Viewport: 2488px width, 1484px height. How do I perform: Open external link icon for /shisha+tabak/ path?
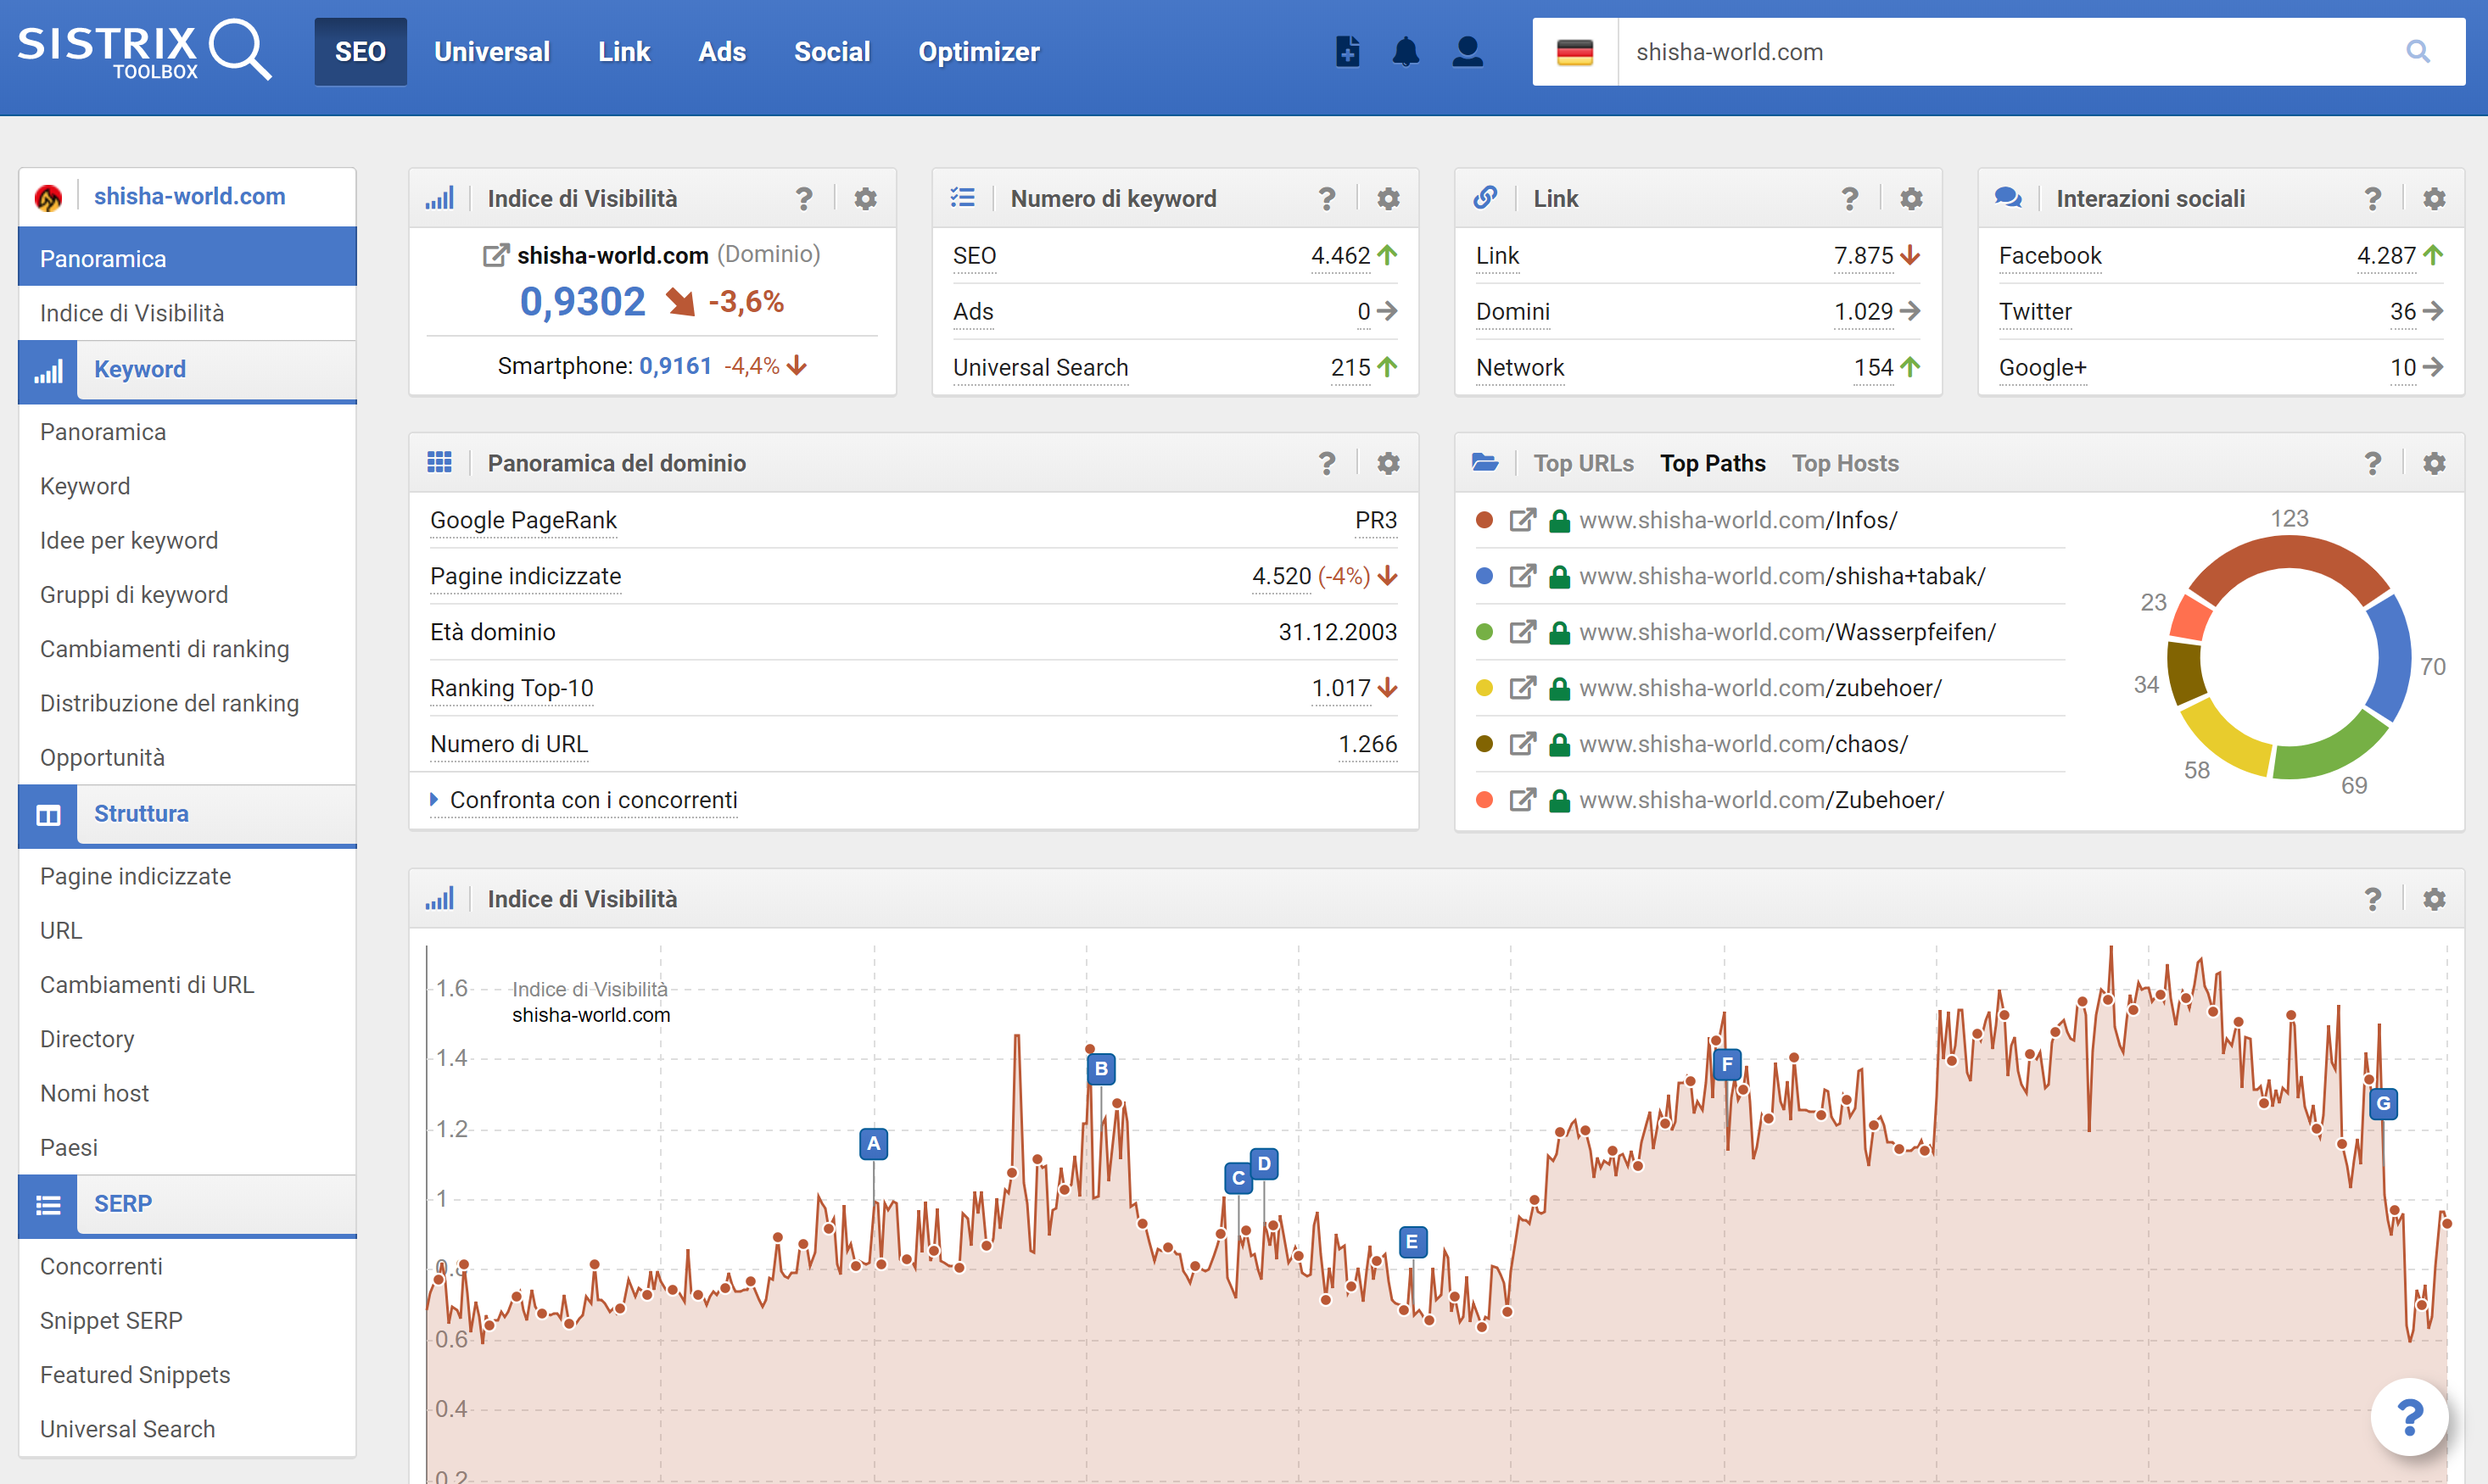1522,576
